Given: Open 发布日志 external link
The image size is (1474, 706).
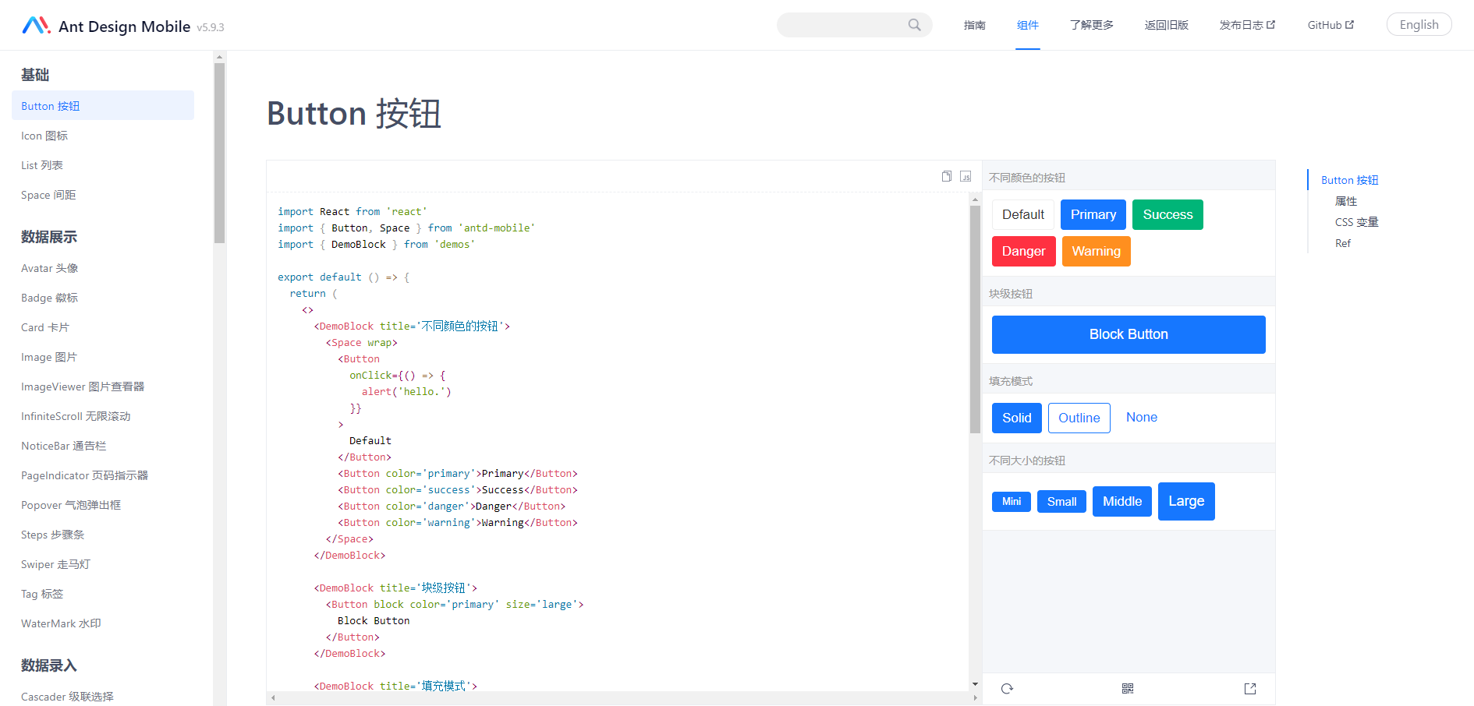Looking at the screenshot, I should [x=1247, y=25].
